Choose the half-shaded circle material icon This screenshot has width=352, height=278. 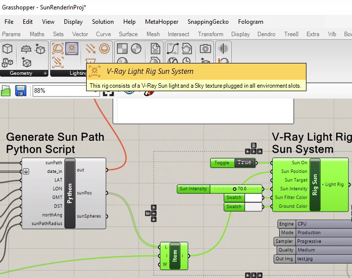point(136,49)
